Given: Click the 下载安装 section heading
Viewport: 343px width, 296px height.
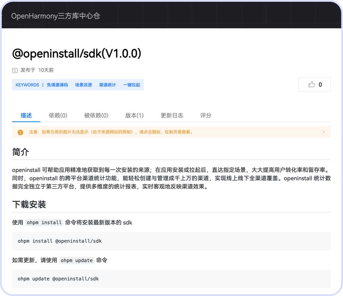Looking at the screenshot, I should (x=29, y=205).
